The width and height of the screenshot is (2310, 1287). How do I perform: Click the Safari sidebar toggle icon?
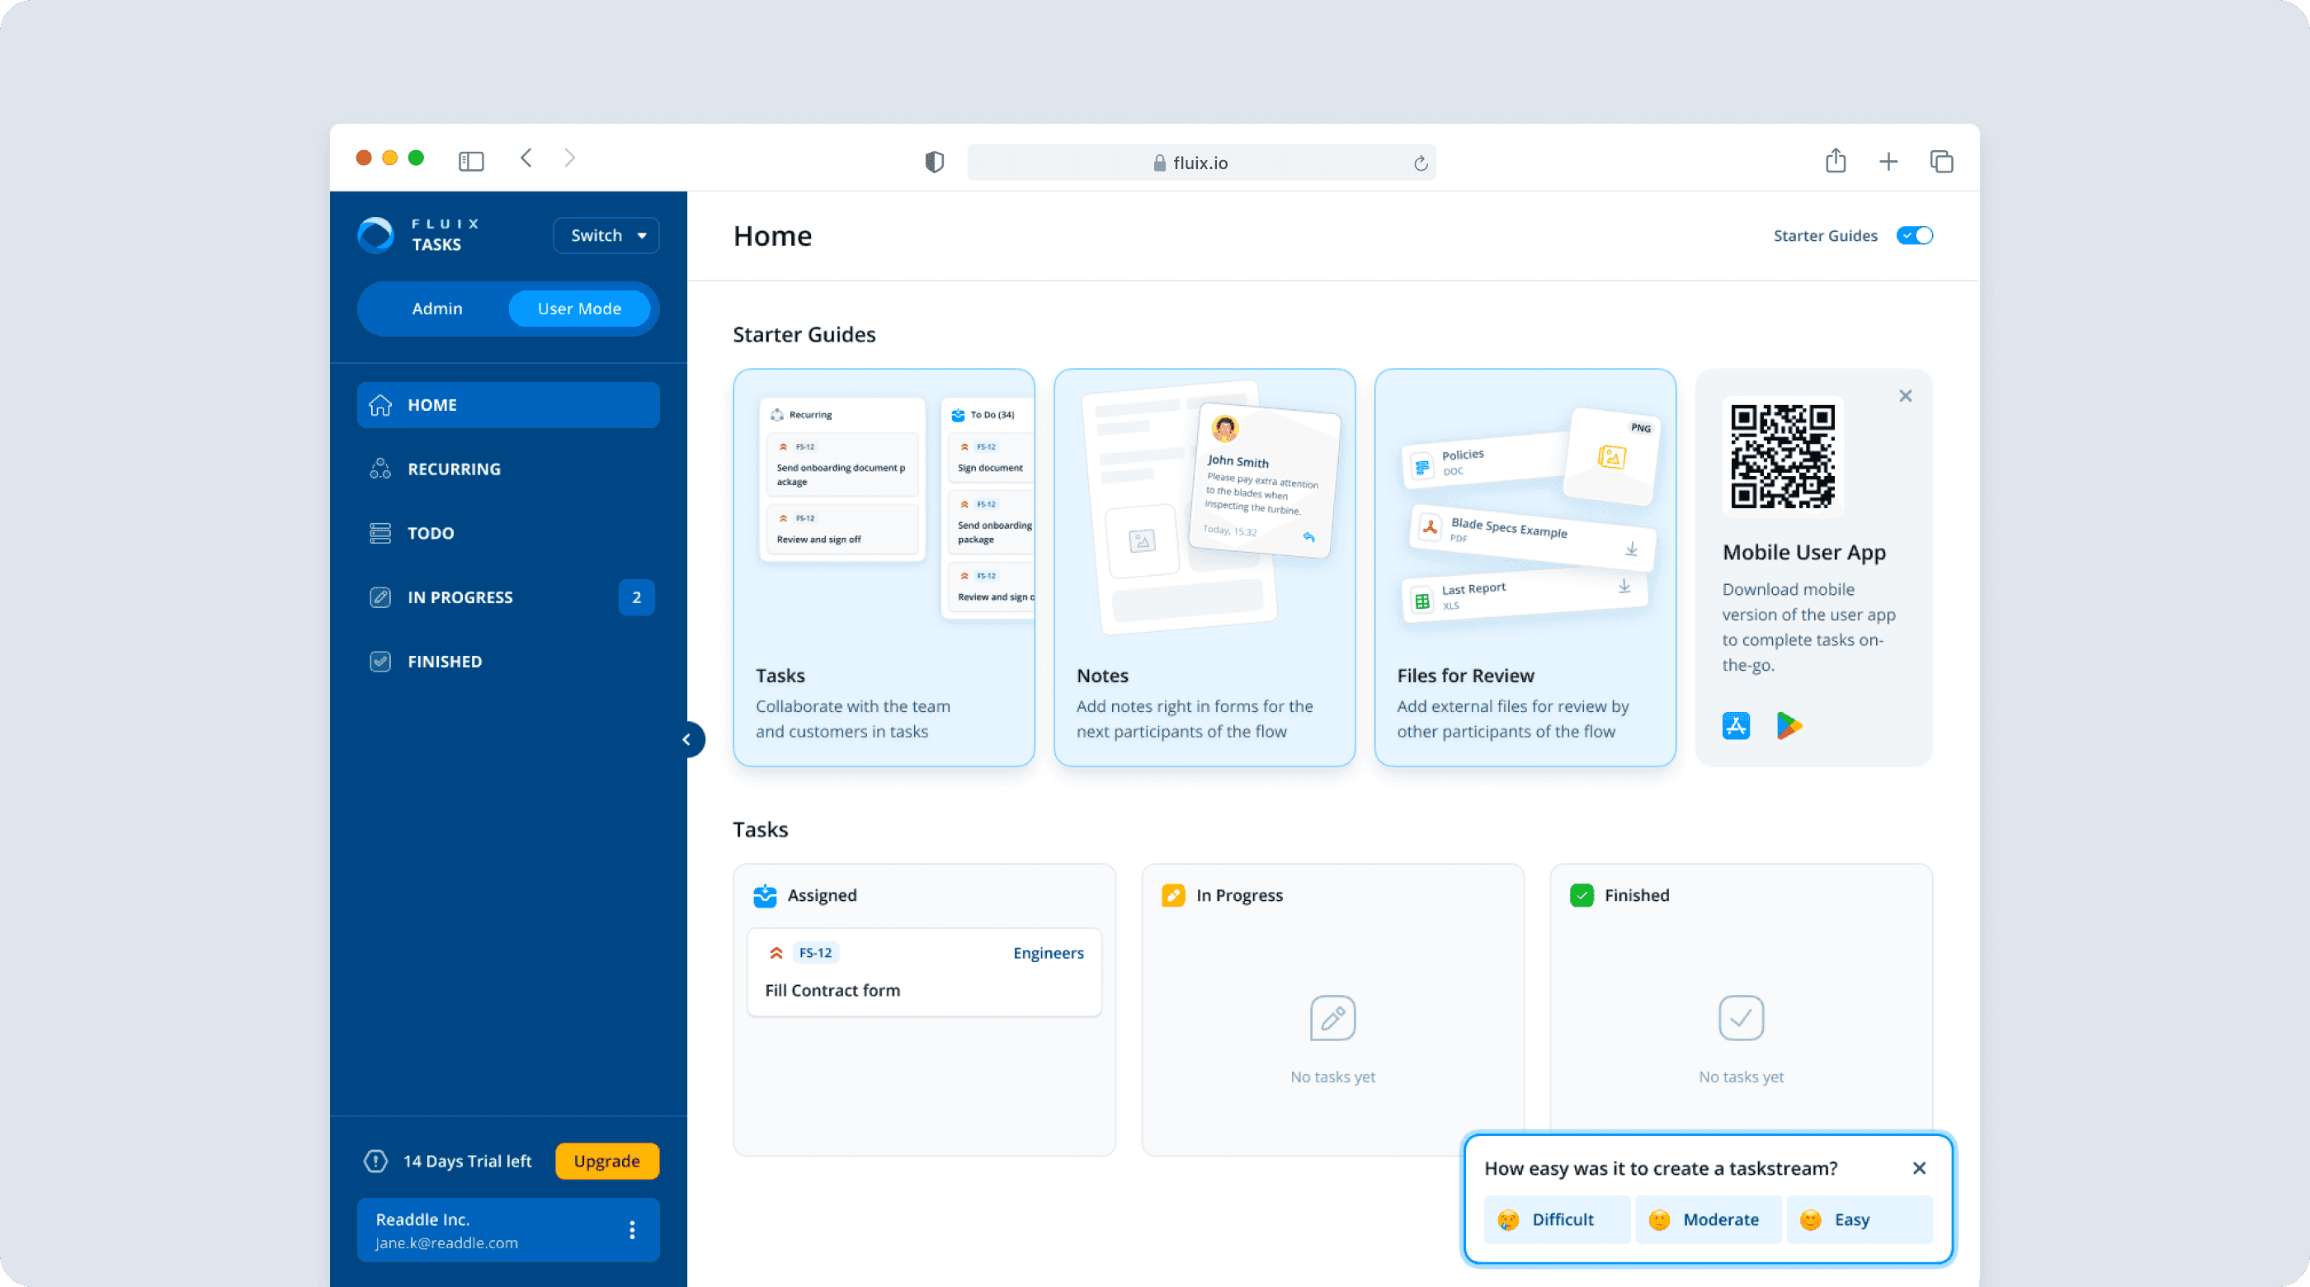[471, 162]
